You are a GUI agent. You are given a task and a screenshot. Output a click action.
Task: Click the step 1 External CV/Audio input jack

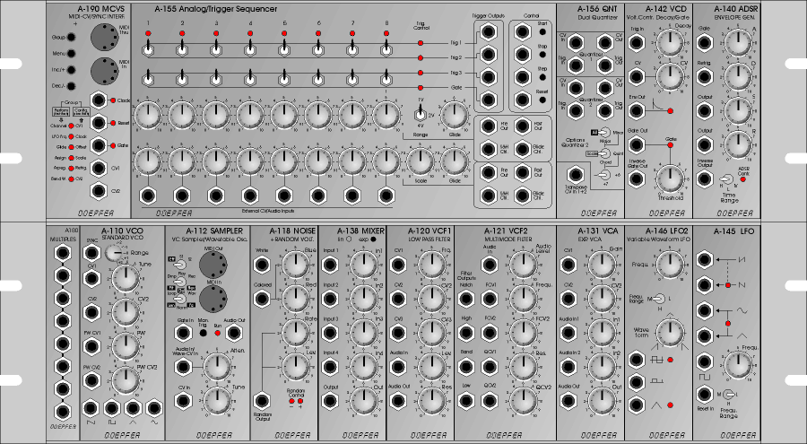click(148, 196)
